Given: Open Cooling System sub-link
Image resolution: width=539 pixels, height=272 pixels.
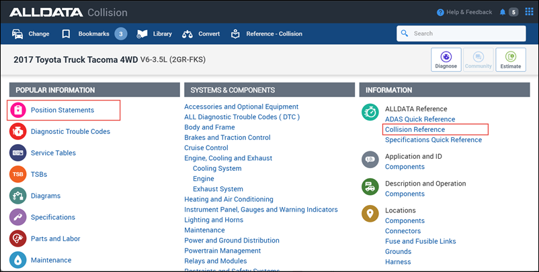Looking at the screenshot, I should click(217, 168).
